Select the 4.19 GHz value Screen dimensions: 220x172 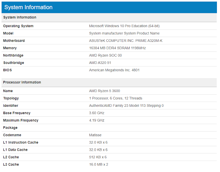point(97,121)
